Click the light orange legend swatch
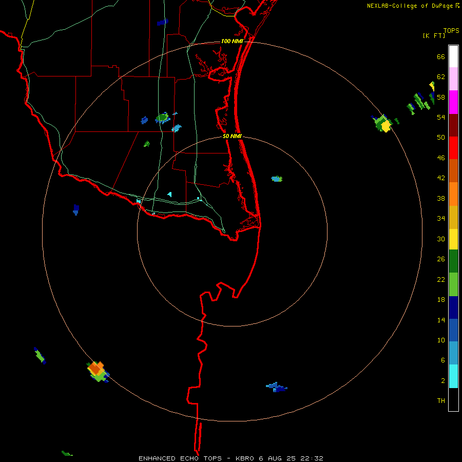The height and width of the screenshot is (462, 462). coord(453,194)
